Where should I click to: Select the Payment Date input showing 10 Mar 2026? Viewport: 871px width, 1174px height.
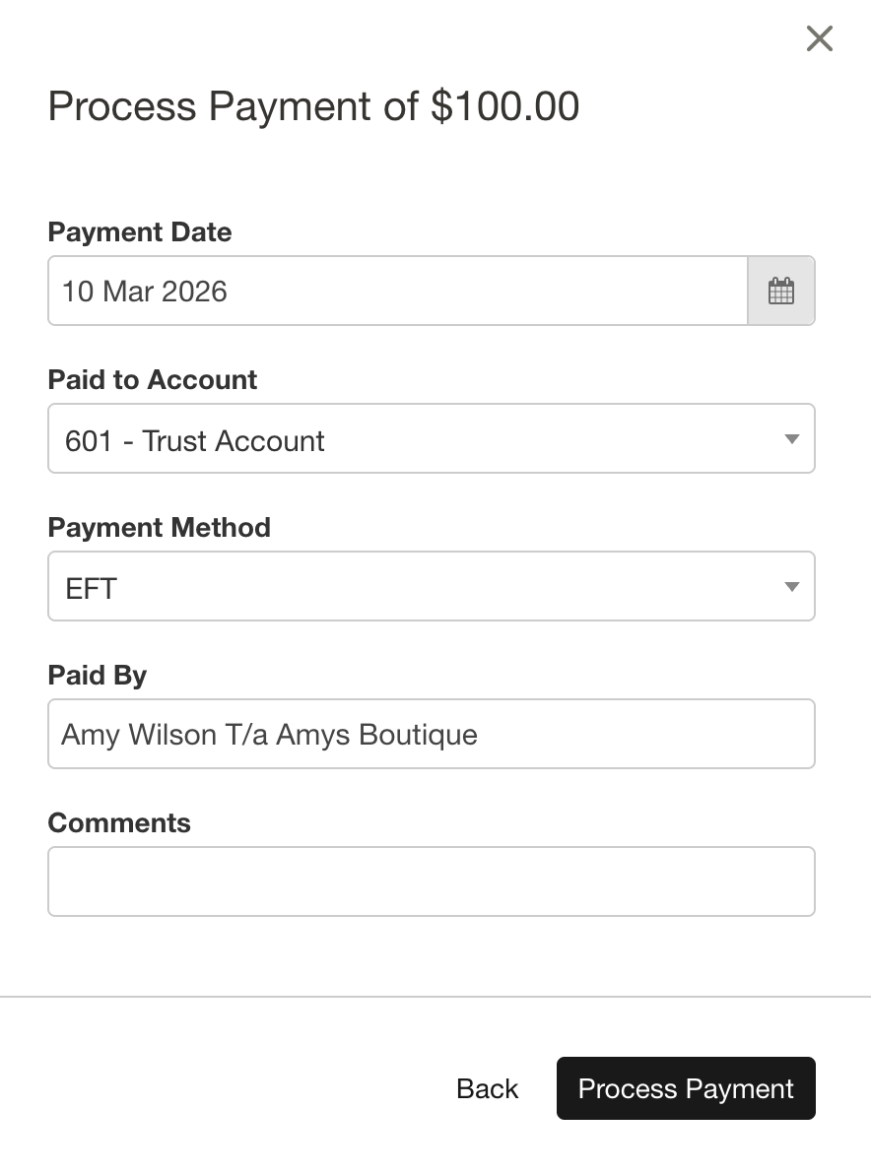pos(394,290)
